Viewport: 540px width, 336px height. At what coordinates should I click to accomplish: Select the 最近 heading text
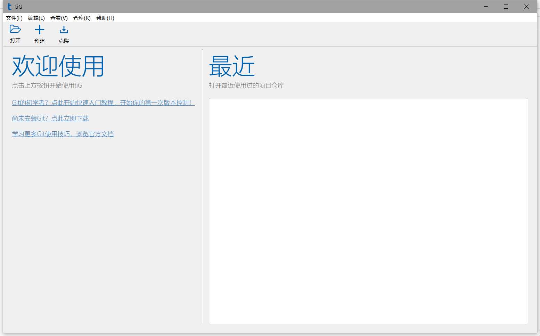pyautogui.click(x=232, y=66)
